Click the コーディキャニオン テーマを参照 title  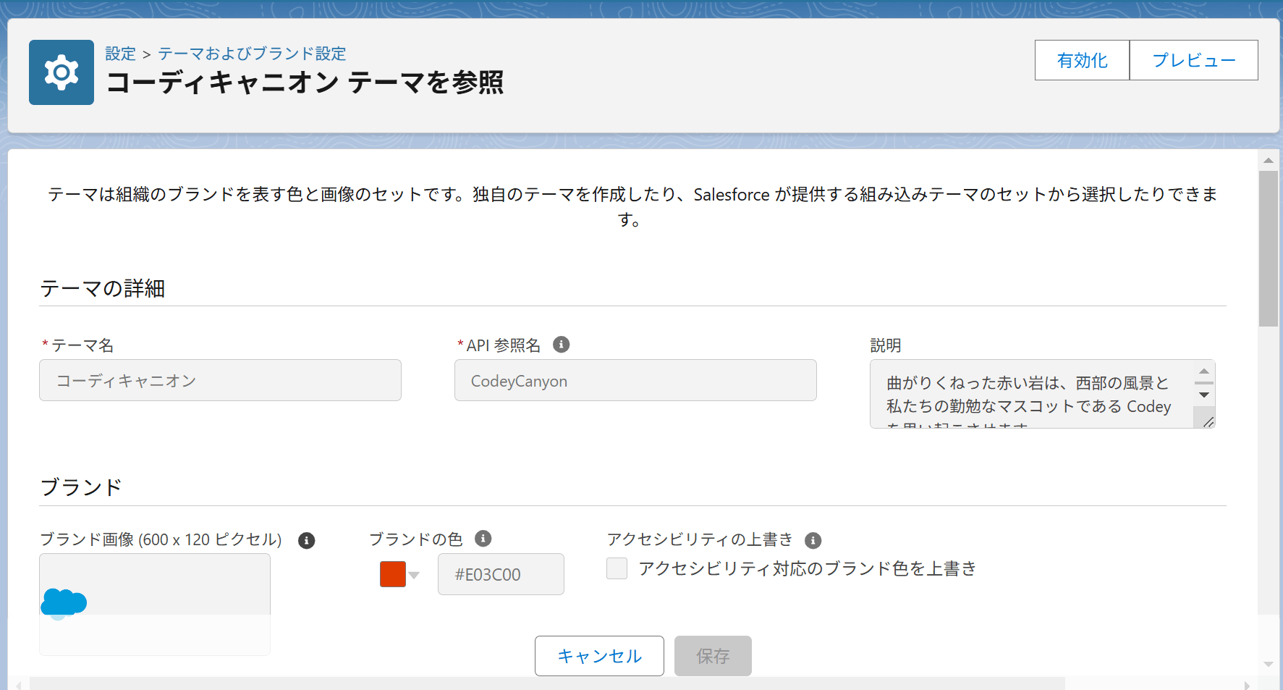coord(305,83)
